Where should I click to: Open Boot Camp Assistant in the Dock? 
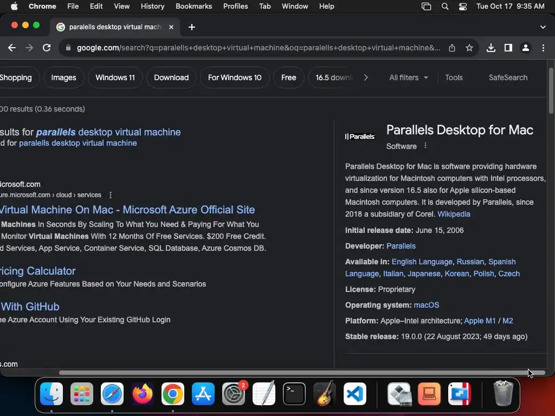coord(399,394)
